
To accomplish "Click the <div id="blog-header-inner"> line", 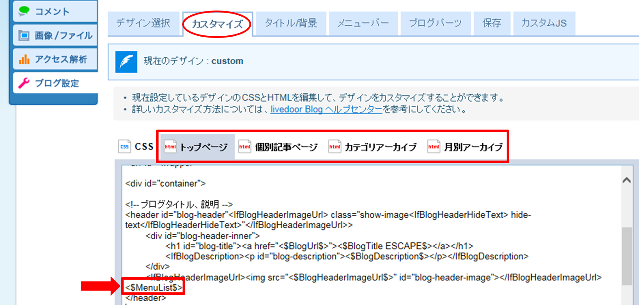I will (x=203, y=236).
